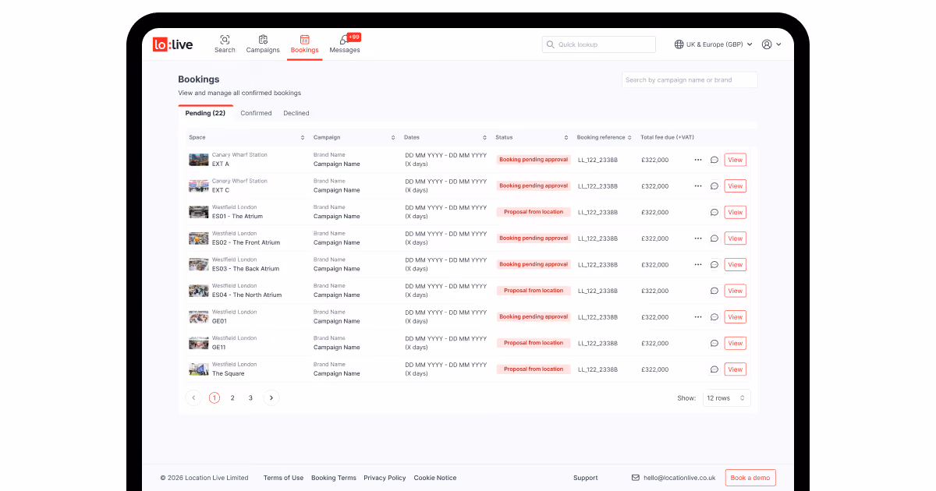Open chat for GE11 booking
Viewport: 936px width, 491px height.
(714, 343)
